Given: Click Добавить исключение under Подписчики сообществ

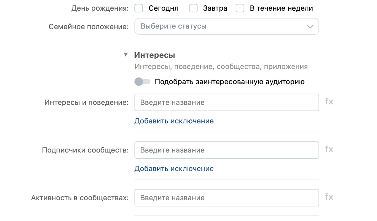Looking at the screenshot, I should pyautogui.click(x=174, y=169).
